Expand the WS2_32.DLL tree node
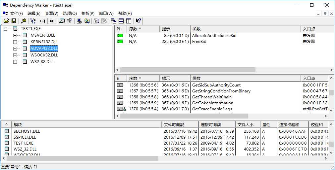The image size is (335, 170). point(15,62)
